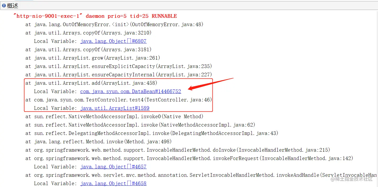Open com.java.syun.oom.DataBean#14466752 link
Screen dimensions: 378x187
[x=131, y=91]
